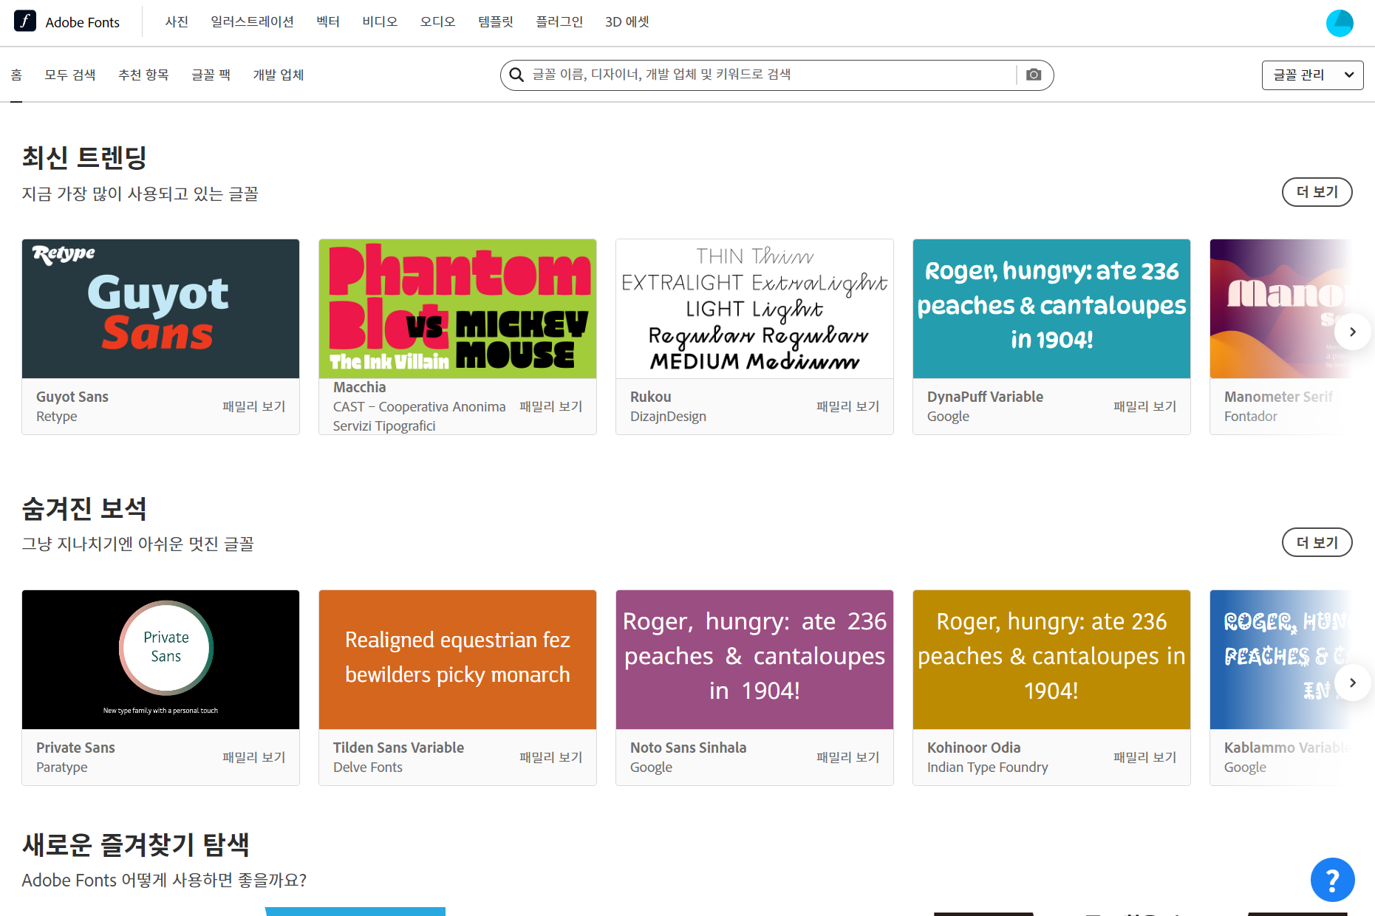Click the CAST Cooperativa Anonima foundry name
Screen dimensions: 1375x916
pyautogui.click(x=419, y=417)
